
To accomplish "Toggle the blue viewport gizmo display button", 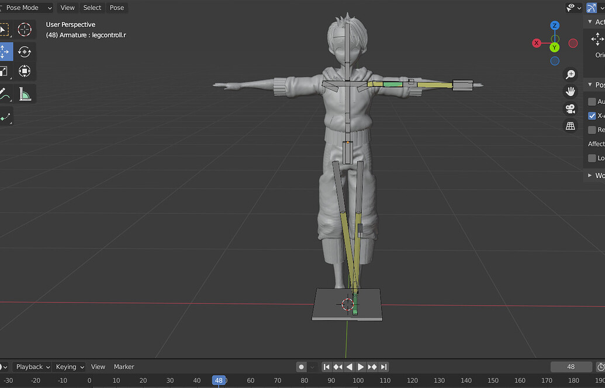I will (x=592, y=8).
